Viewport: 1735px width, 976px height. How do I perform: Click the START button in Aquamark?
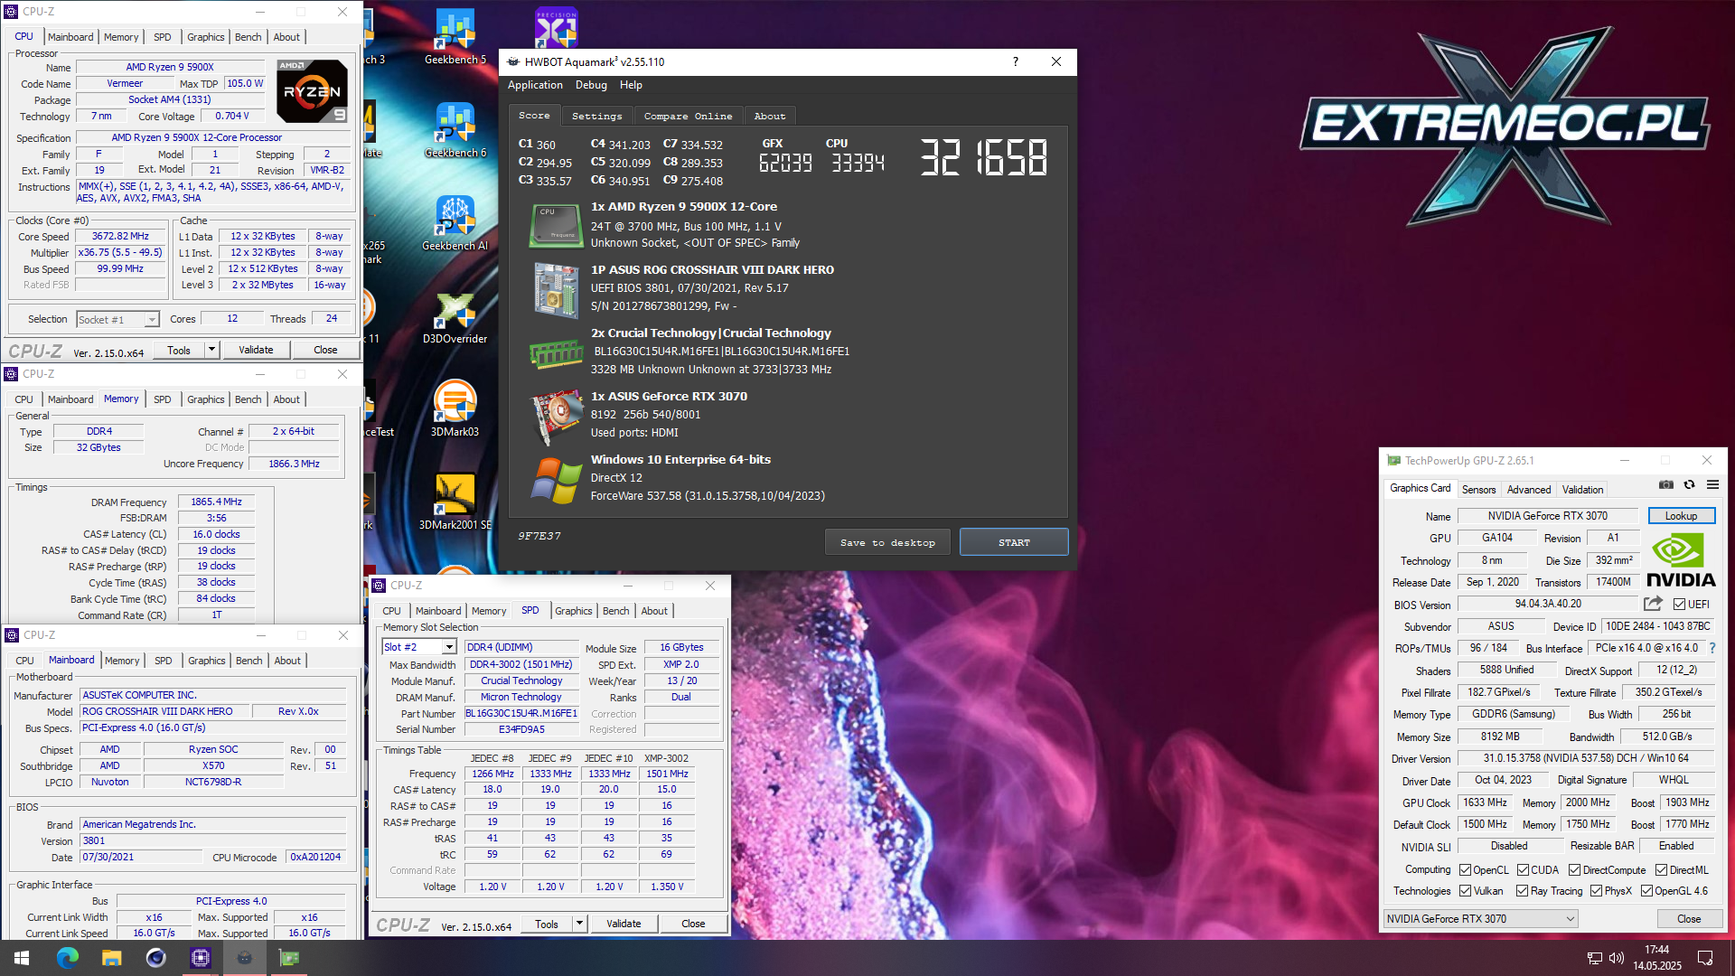(x=1014, y=542)
